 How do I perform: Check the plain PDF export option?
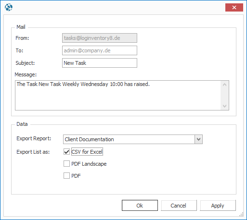point(66,176)
